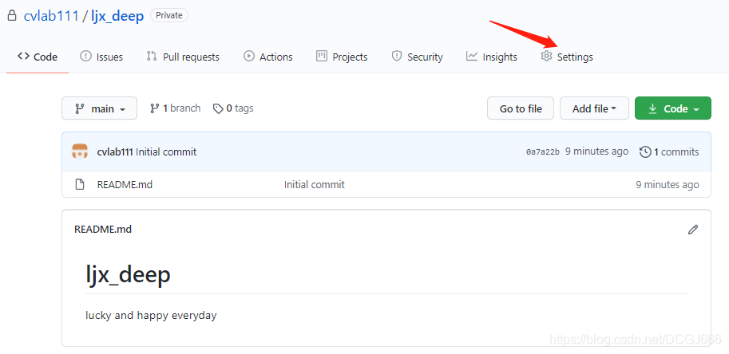The width and height of the screenshot is (729, 354).
Task: Click the git branch icon next to 1 branch
Action: click(x=155, y=108)
